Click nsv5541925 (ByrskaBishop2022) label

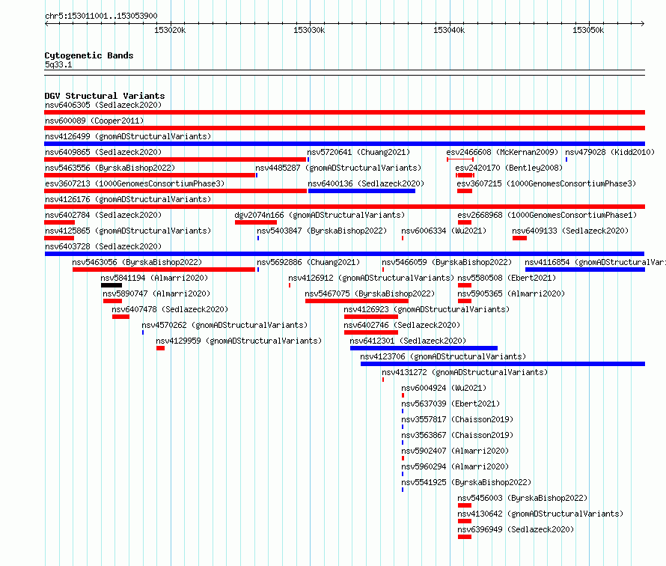point(466,482)
